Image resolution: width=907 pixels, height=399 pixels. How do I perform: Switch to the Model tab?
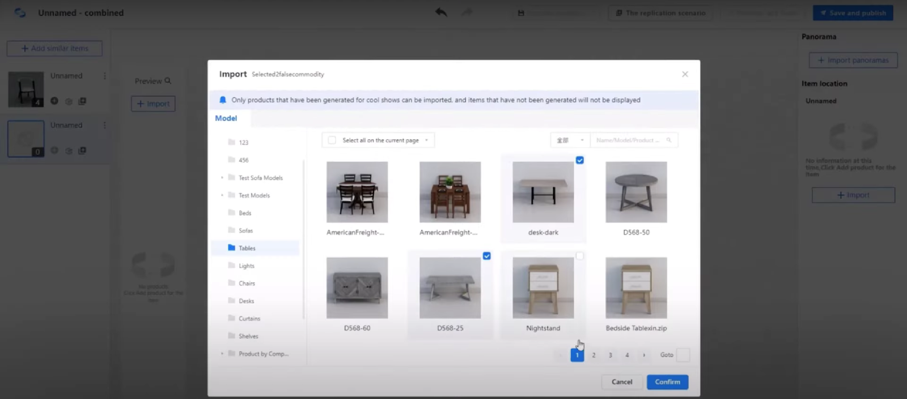[226, 118]
